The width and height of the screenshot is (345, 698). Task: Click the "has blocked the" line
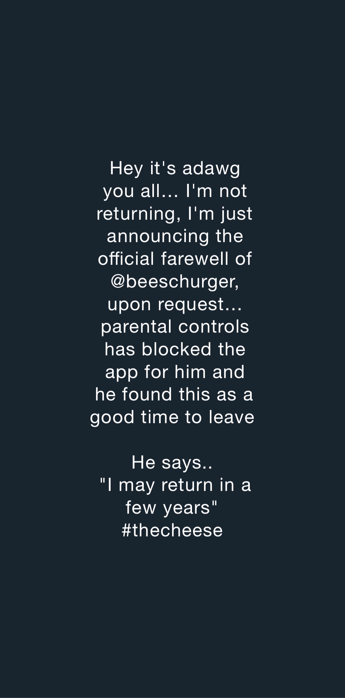tap(175, 349)
